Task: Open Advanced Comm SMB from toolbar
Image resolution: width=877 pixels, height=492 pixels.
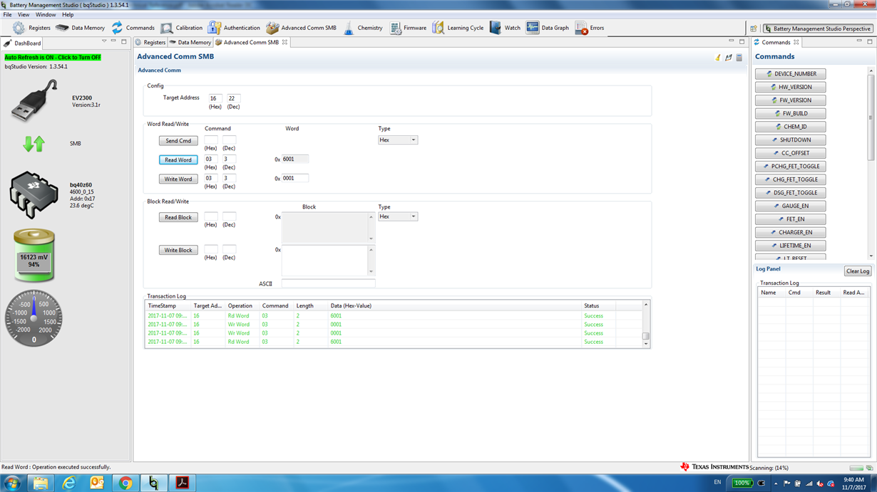Action: 301,28
